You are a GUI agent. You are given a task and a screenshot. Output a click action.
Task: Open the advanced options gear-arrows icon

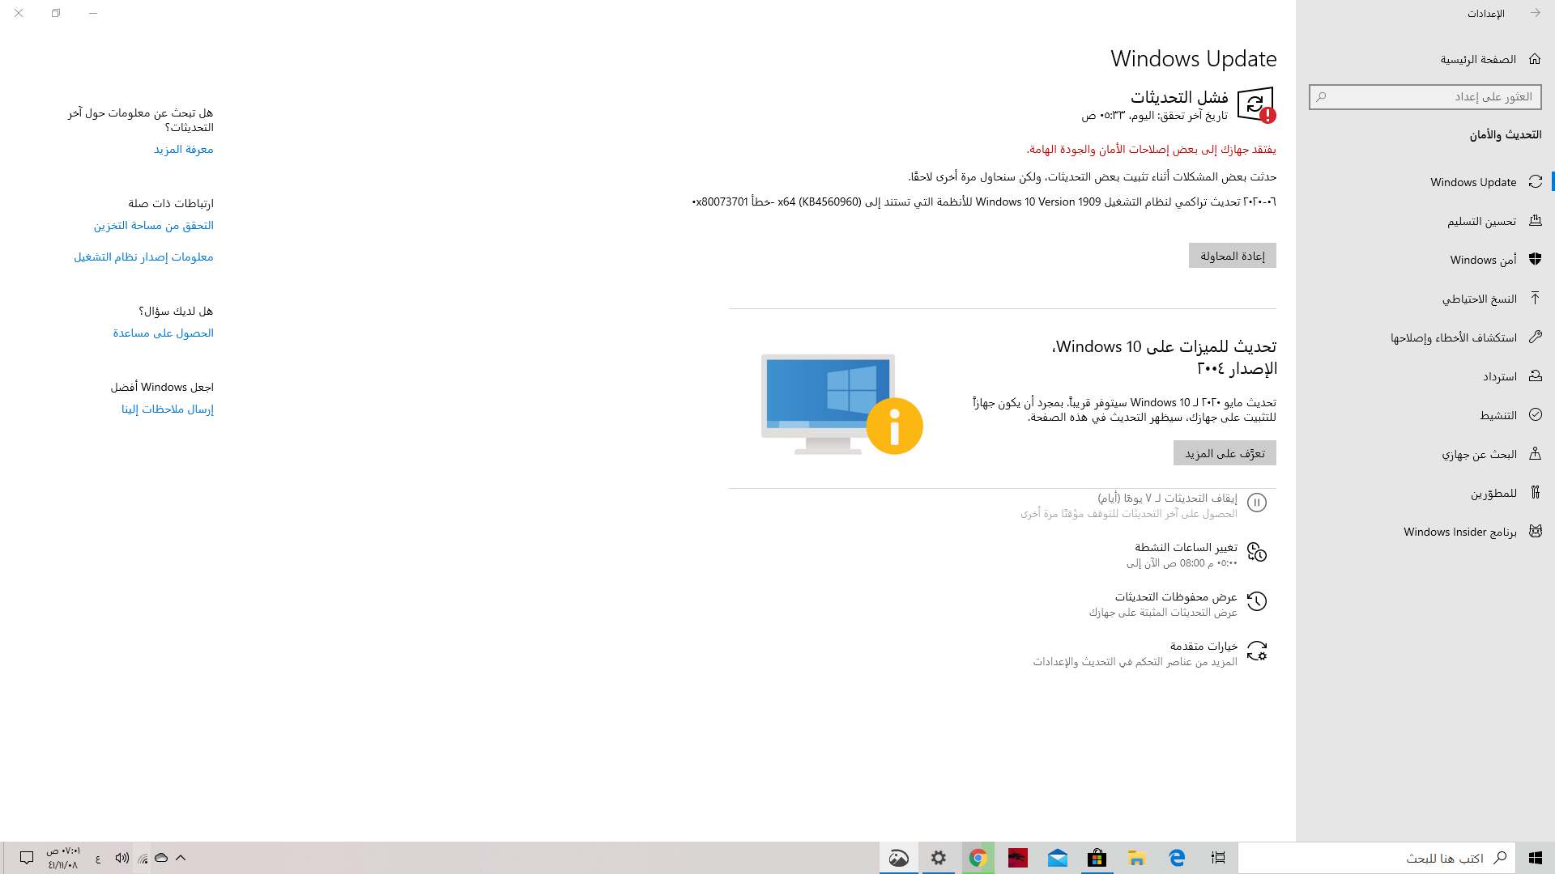(x=1257, y=651)
